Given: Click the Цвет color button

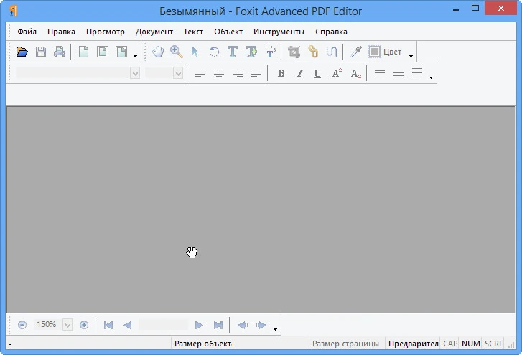Looking at the screenshot, I should click(385, 52).
